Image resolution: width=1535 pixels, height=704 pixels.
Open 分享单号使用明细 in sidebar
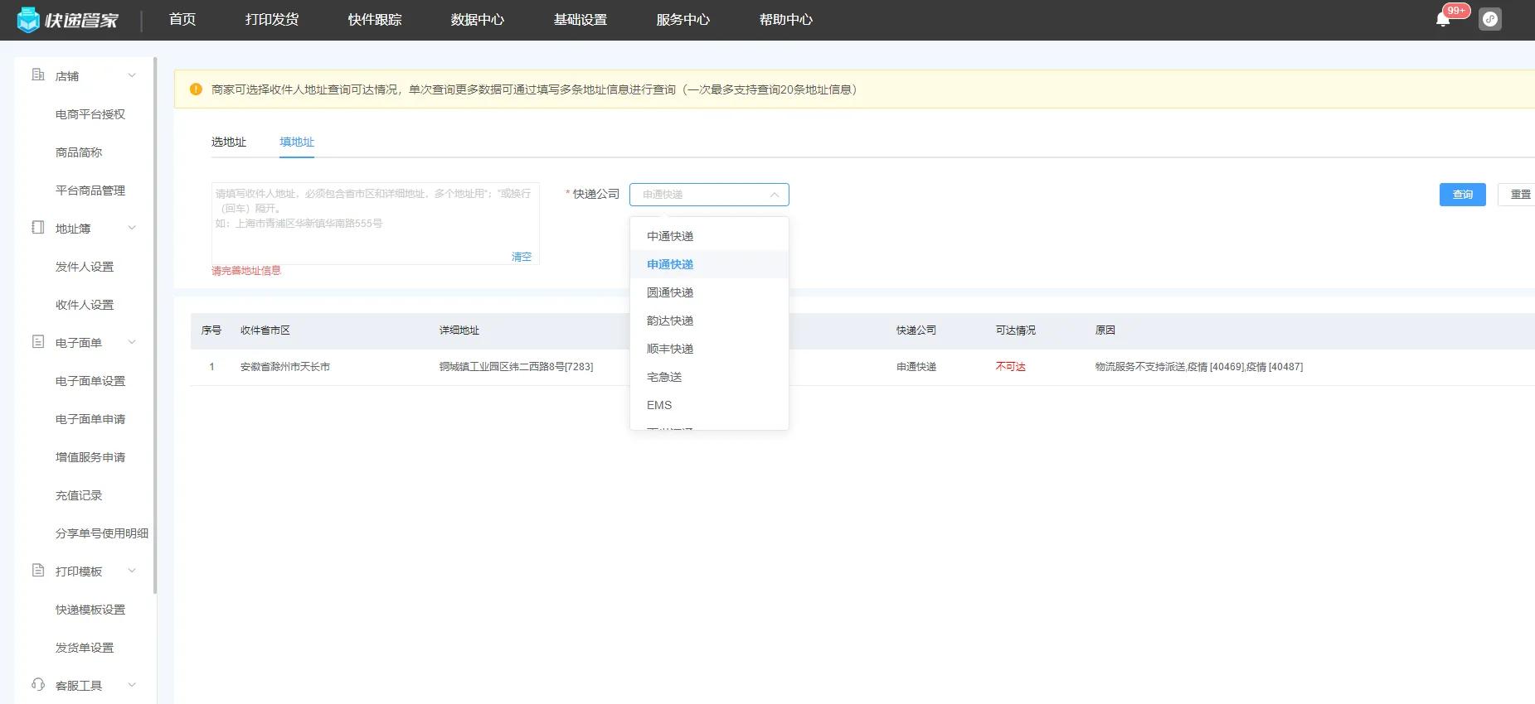point(102,533)
